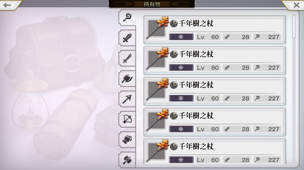Choose the fourth 千年樹之杖 item
The height and width of the screenshot is (170, 304).
214,122
